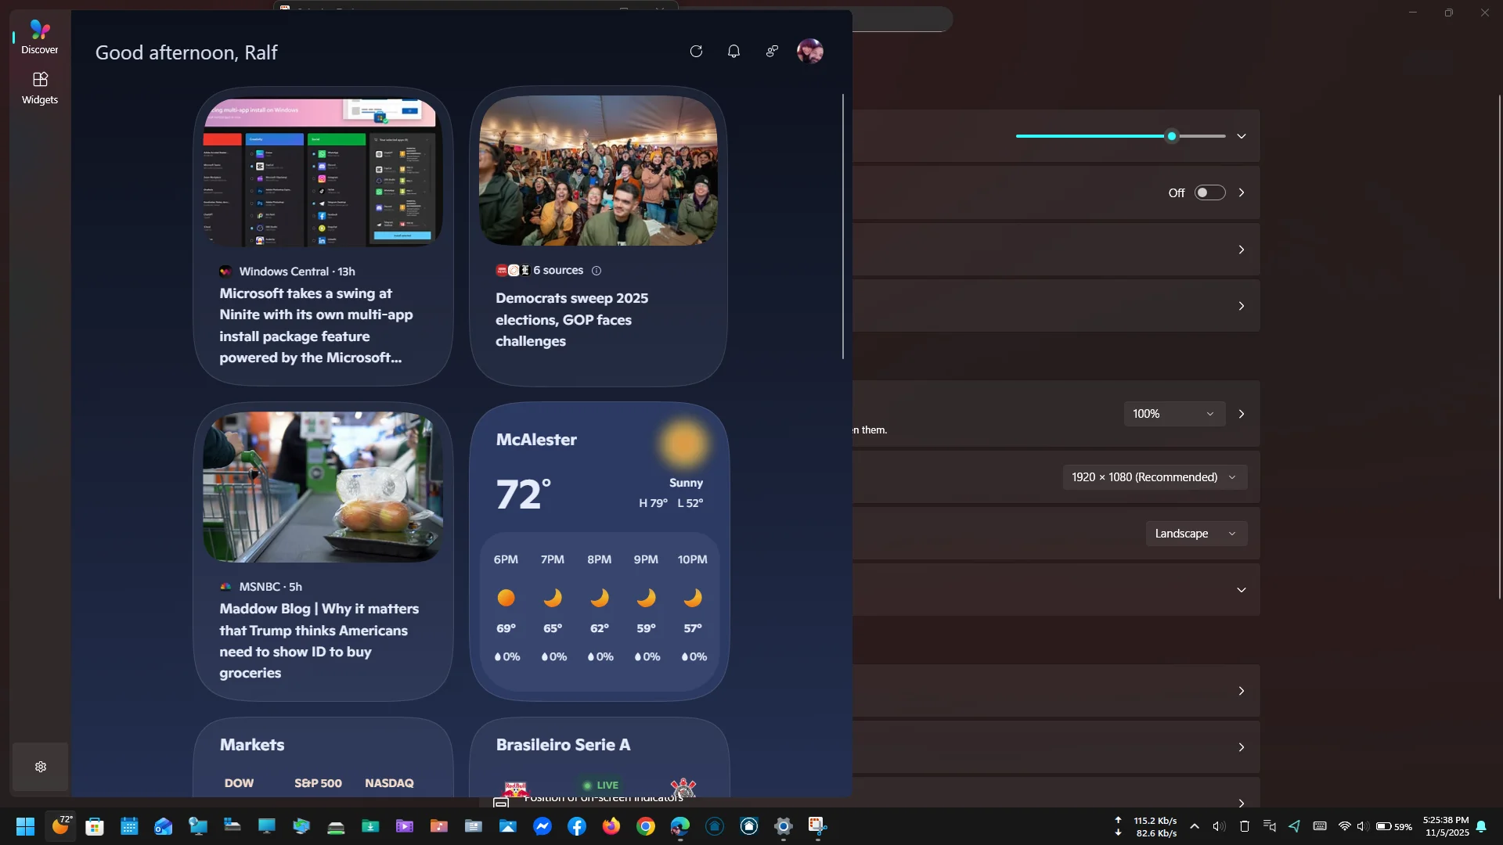This screenshot has width=1503, height=845.
Task: Open Google Chrome from the taskbar
Action: point(646,826)
